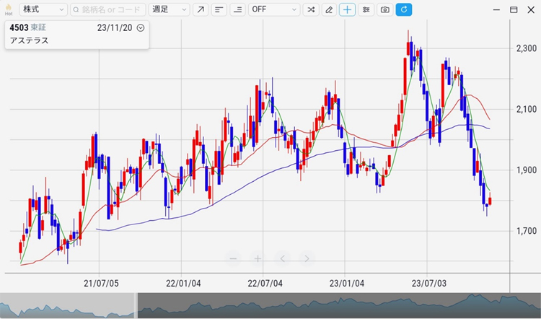Toggle the blue auto-refresh button
The height and width of the screenshot is (319, 541).
pos(404,10)
